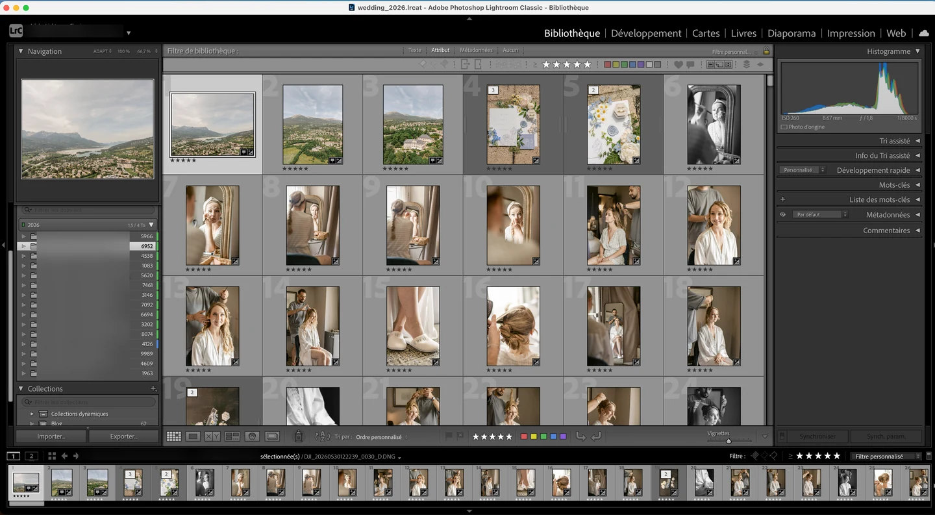
Task: Click the Filtrer les collections search field
Action: click(88, 402)
